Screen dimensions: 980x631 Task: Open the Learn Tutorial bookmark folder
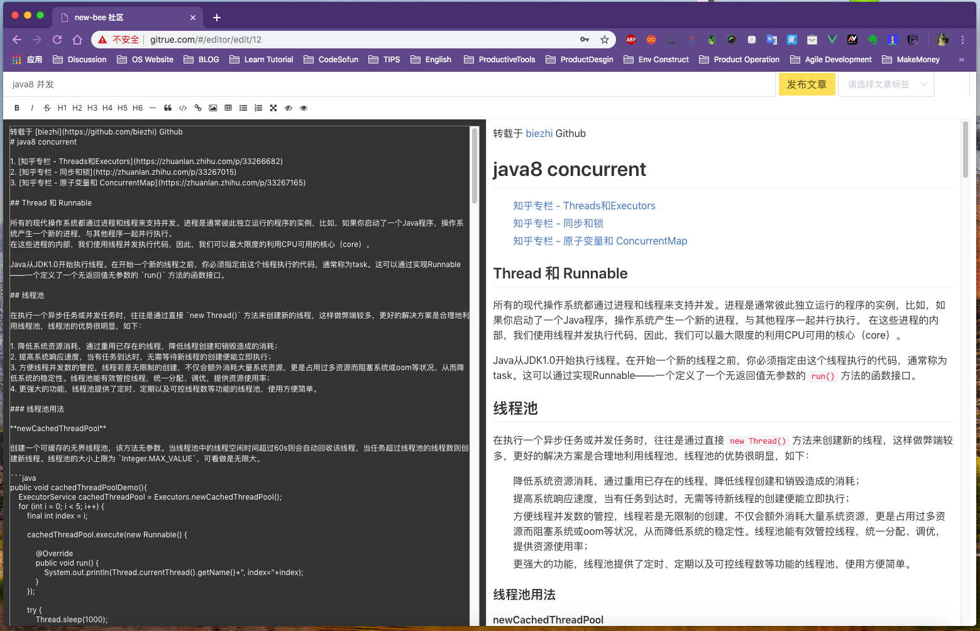click(x=262, y=60)
